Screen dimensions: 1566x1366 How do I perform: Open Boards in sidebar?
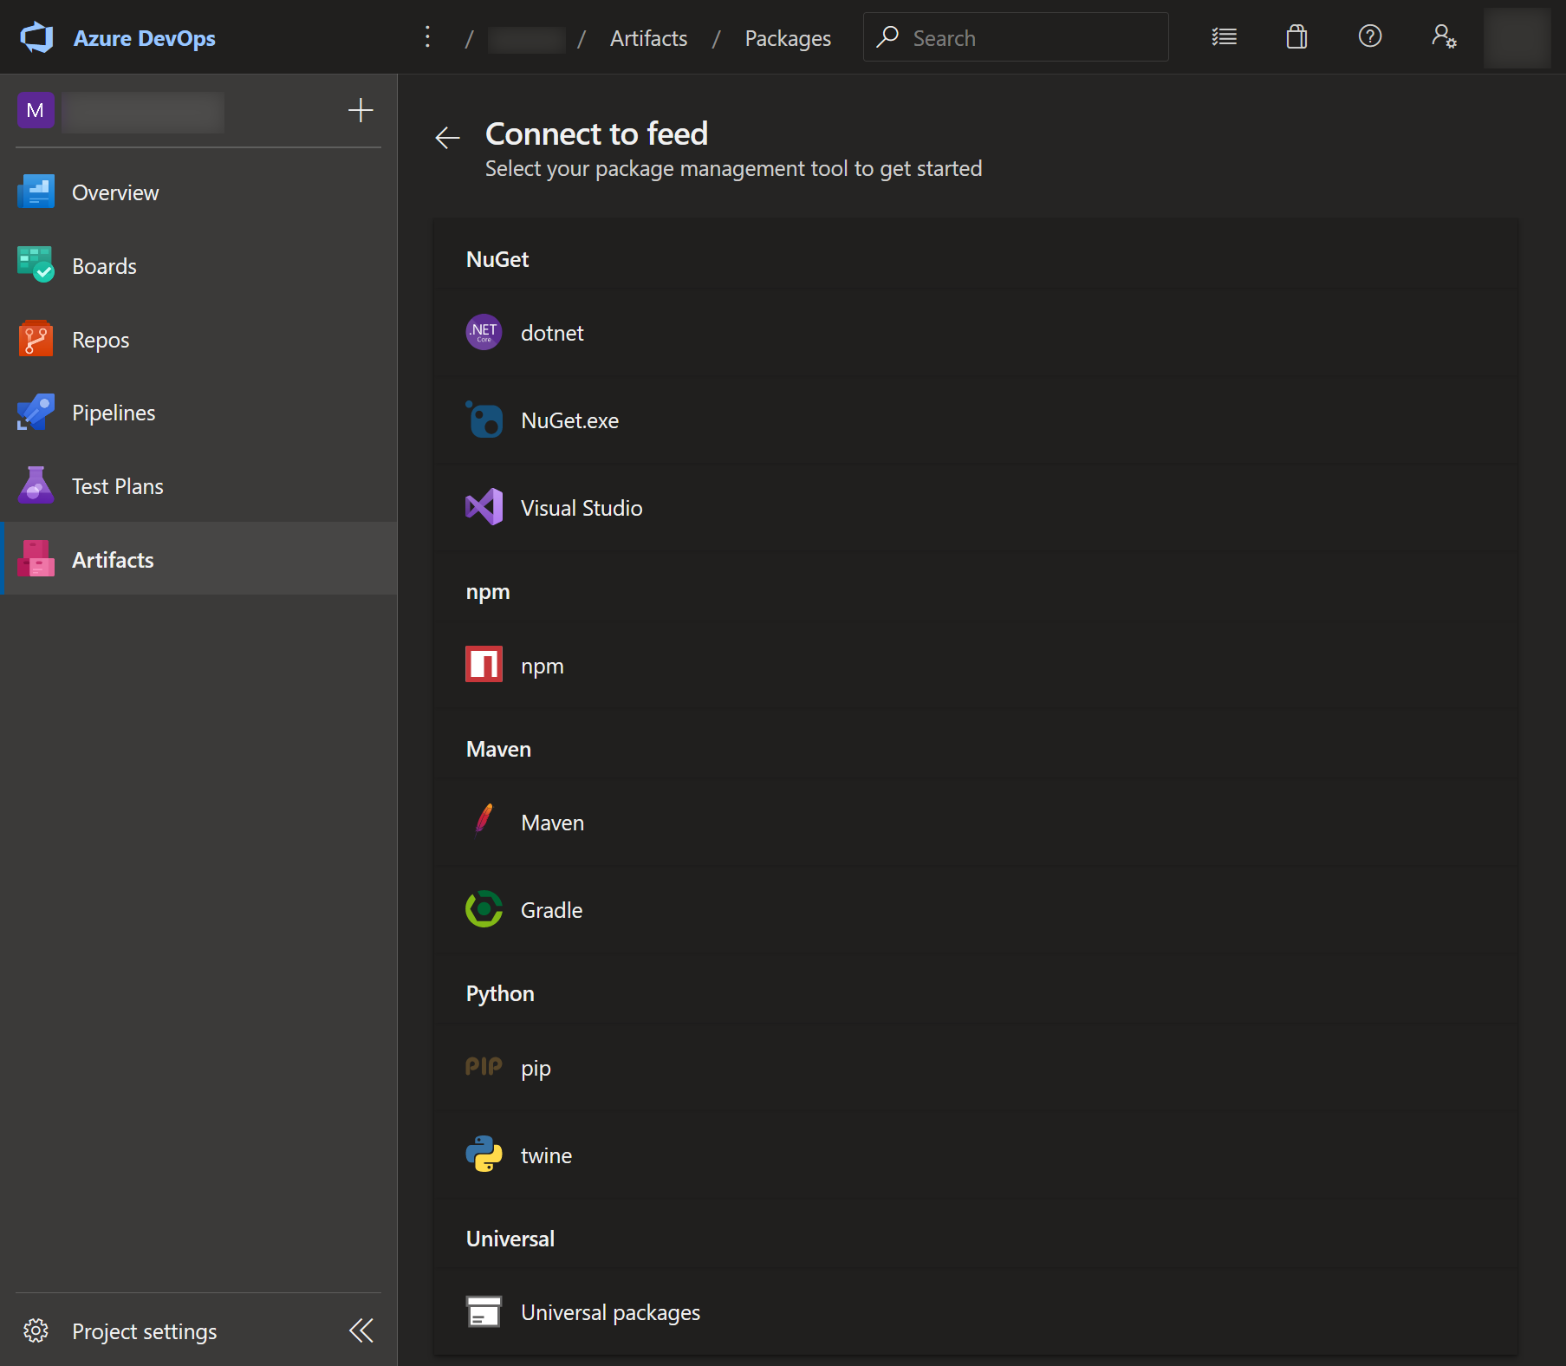[198, 266]
